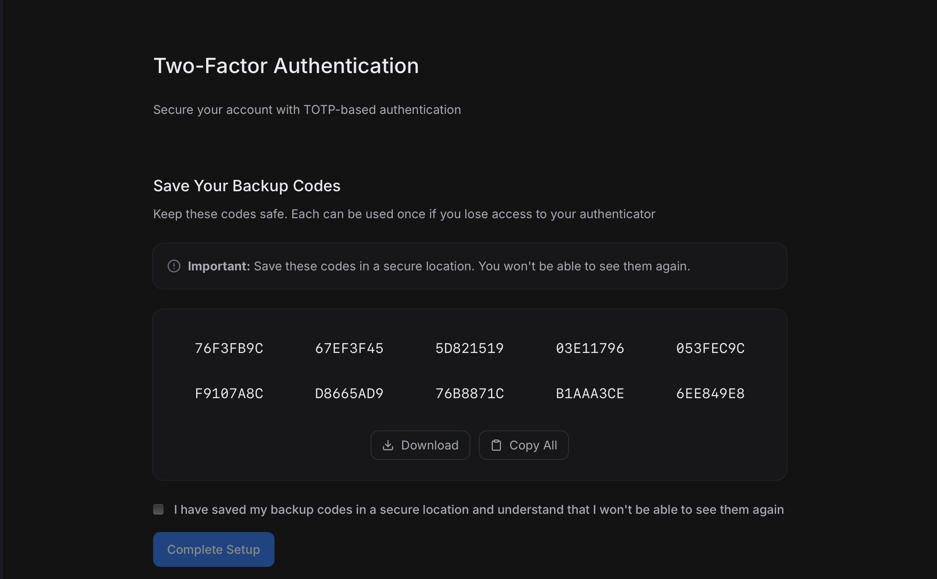Screen dimensions: 937x579
Task: Click the download arrow icon
Action: coord(388,445)
